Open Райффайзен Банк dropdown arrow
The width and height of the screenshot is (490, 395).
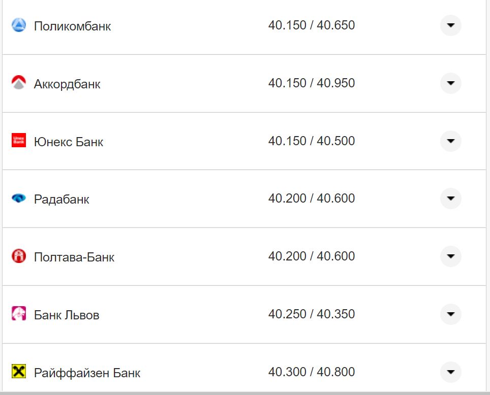pyautogui.click(x=450, y=372)
